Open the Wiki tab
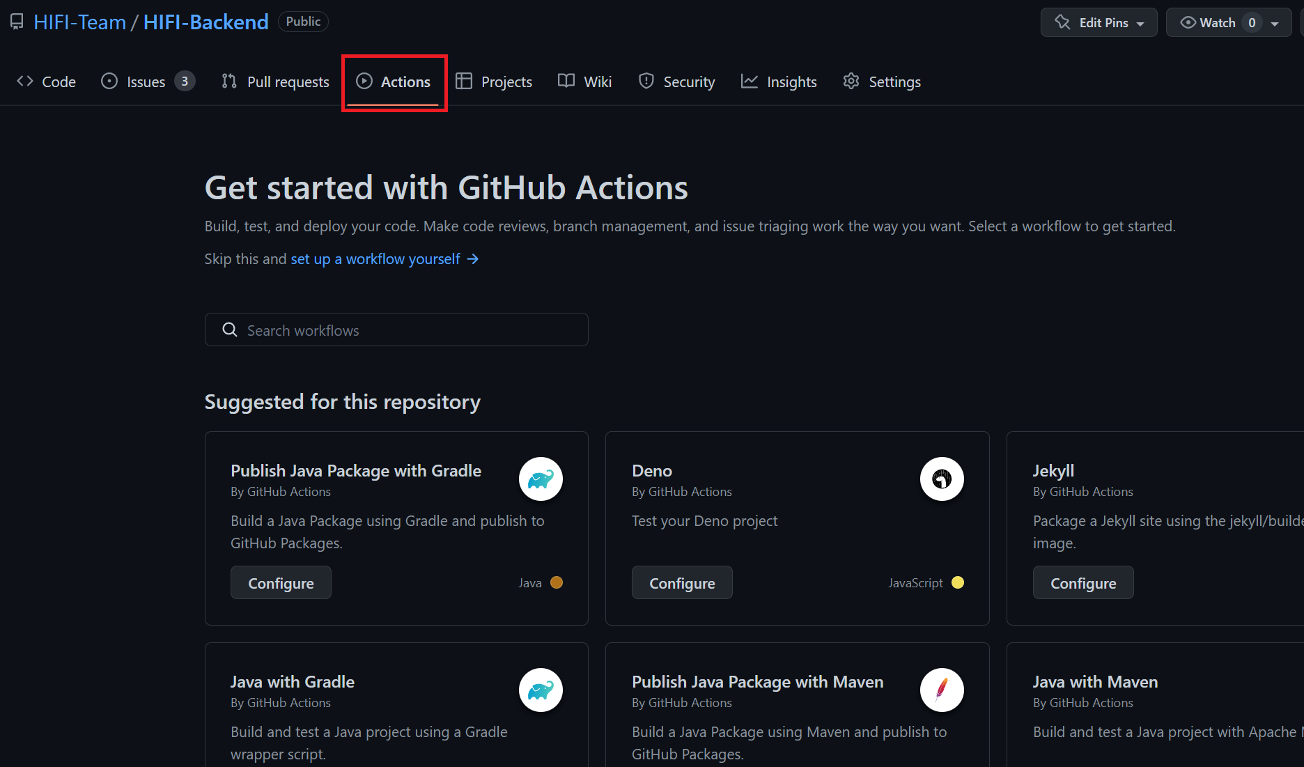The image size is (1304, 767). coord(585,82)
